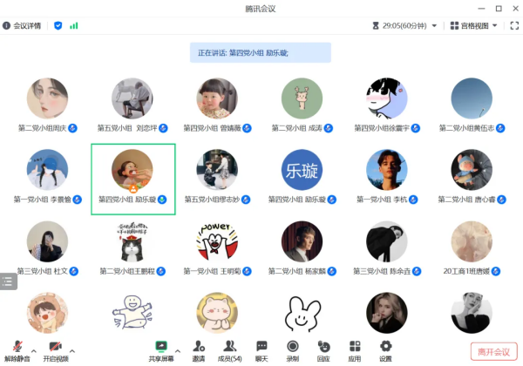This screenshot has height=366, width=523.
Task: Open the 回应 reactions icon
Action: 323,347
